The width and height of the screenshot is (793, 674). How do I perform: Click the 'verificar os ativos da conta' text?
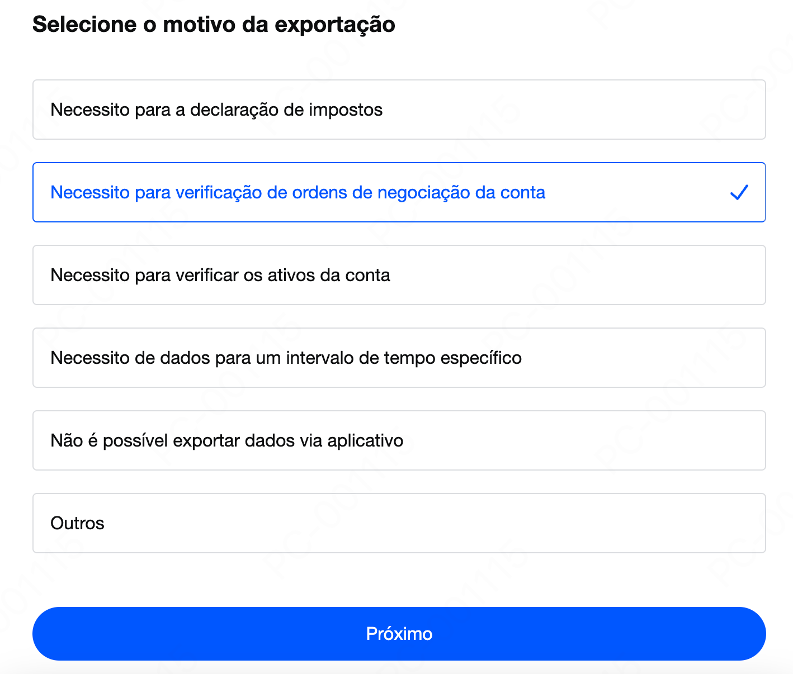283,275
